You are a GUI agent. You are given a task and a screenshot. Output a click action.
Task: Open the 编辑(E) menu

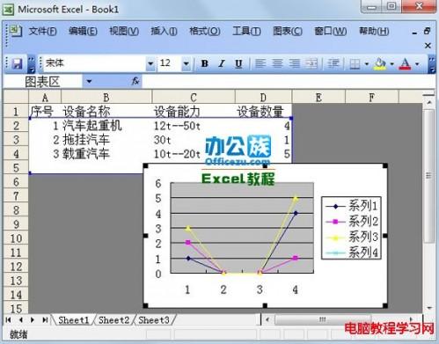click(x=83, y=31)
